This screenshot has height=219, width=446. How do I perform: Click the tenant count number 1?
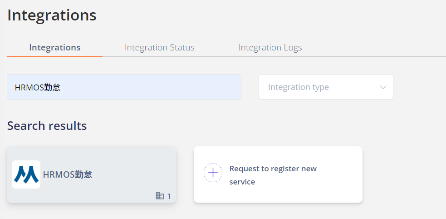coord(169,196)
